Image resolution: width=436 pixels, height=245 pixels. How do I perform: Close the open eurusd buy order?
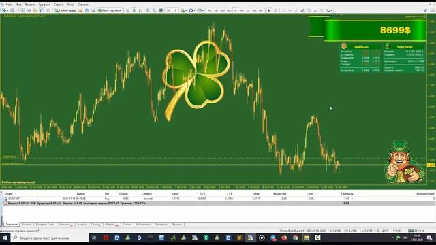click(352, 199)
